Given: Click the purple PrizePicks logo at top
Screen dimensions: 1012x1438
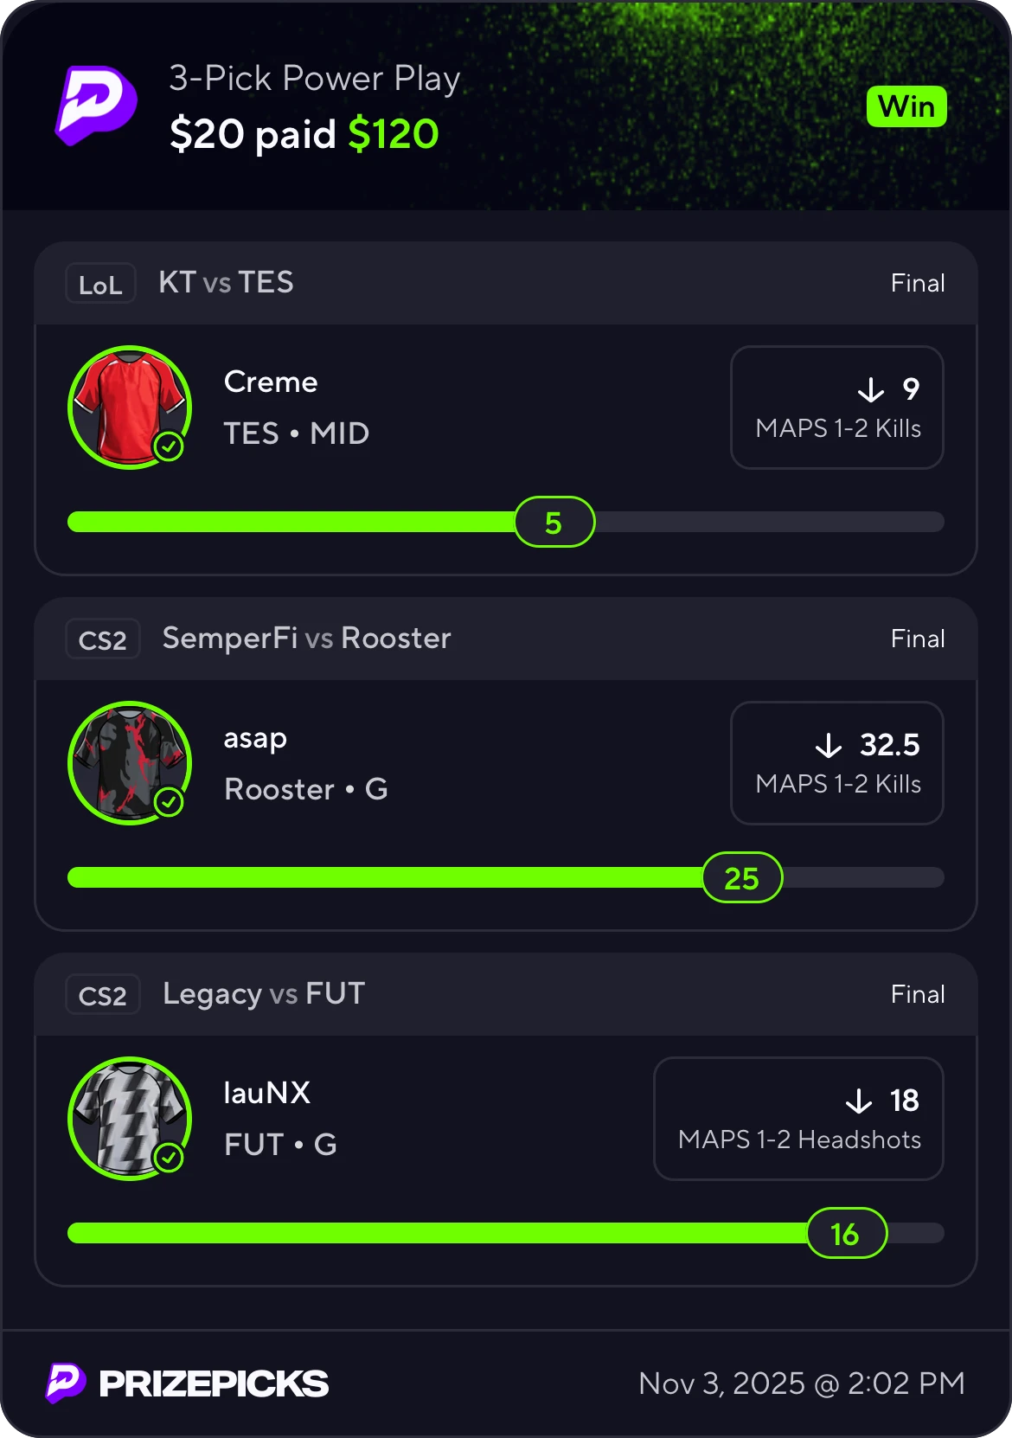Looking at the screenshot, I should (96, 106).
